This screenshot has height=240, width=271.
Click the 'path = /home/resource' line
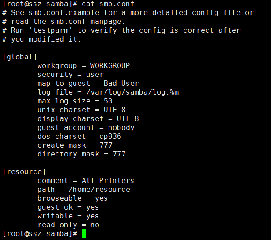tap(84, 190)
